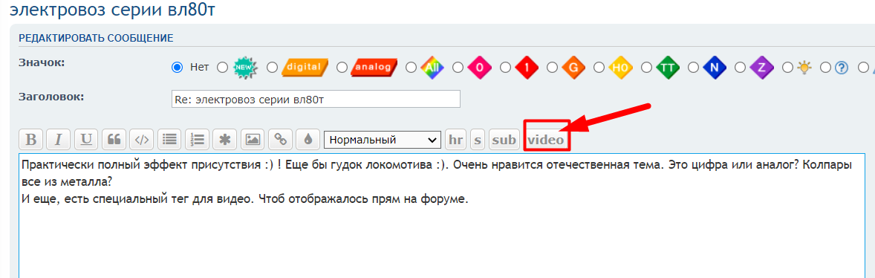Image resolution: width=875 pixels, height=278 pixels.
Task: Insert an image with the picture icon
Action: pyautogui.click(x=253, y=140)
